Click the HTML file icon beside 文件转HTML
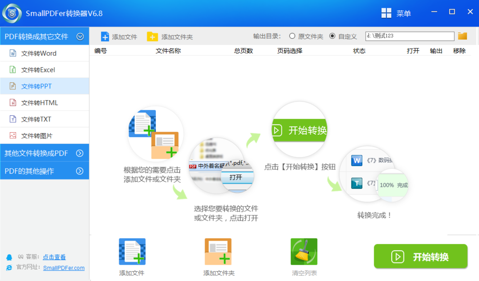 tap(13, 103)
